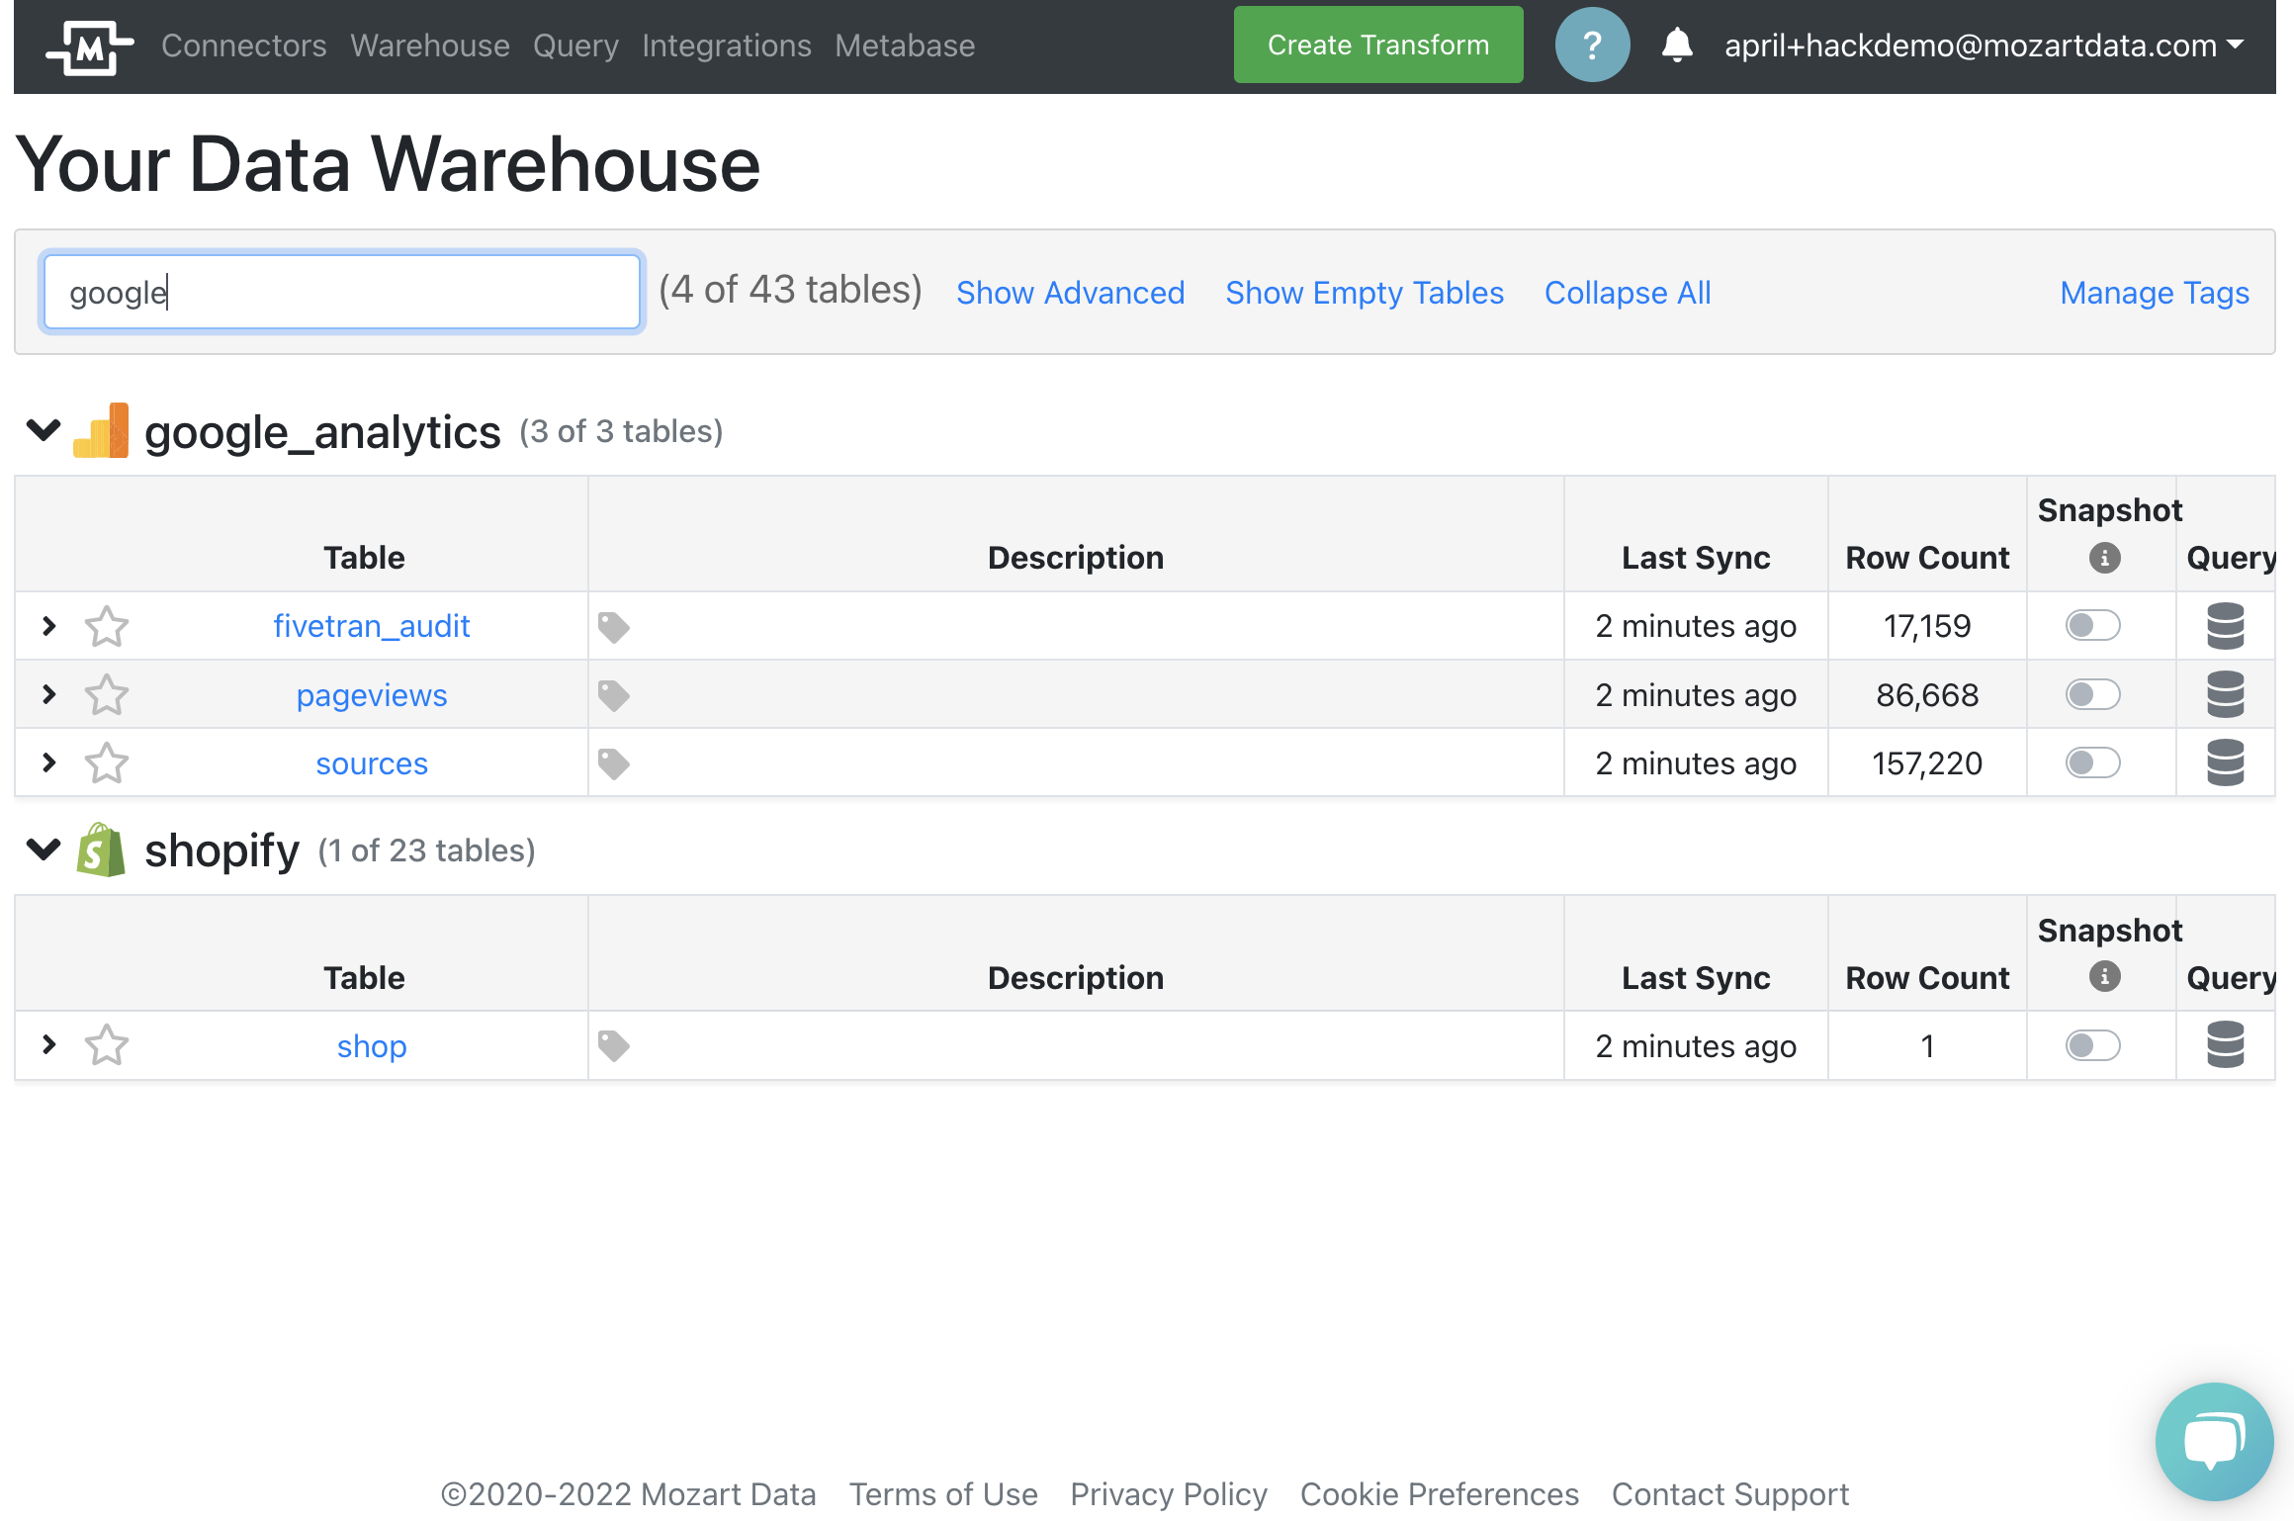Open the chat support bubble
The width and height of the screenshot is (2294, 1521).
pyautogui.click(x=2214, y=1441)
